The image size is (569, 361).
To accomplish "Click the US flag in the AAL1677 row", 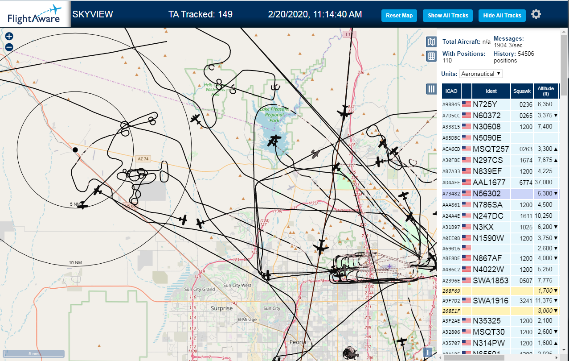I will tap(467, 183).
